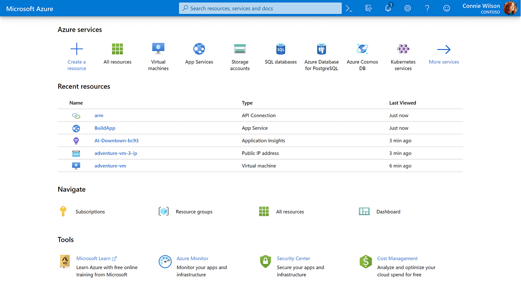Image resolution: width=521 pixels, height=293 pixels.
Task: Open the BuildApp app service
Action: click(x=105, y=128)
